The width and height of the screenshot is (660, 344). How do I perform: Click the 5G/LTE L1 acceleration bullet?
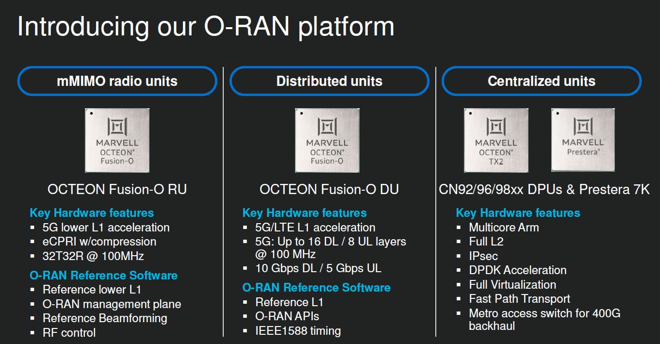[x=309, y=228]
